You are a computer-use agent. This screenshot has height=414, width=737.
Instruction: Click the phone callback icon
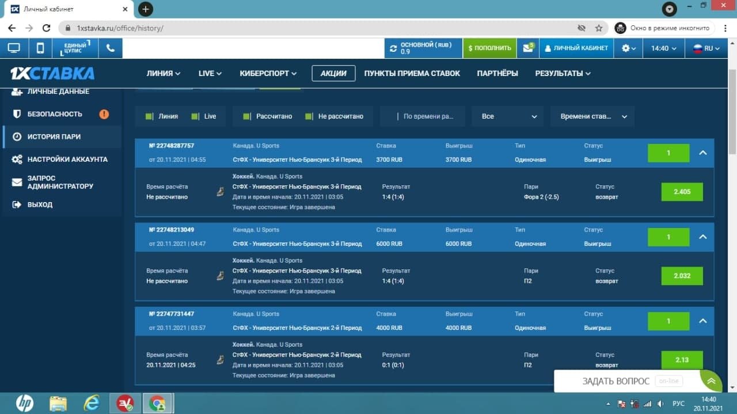(110, 48)
